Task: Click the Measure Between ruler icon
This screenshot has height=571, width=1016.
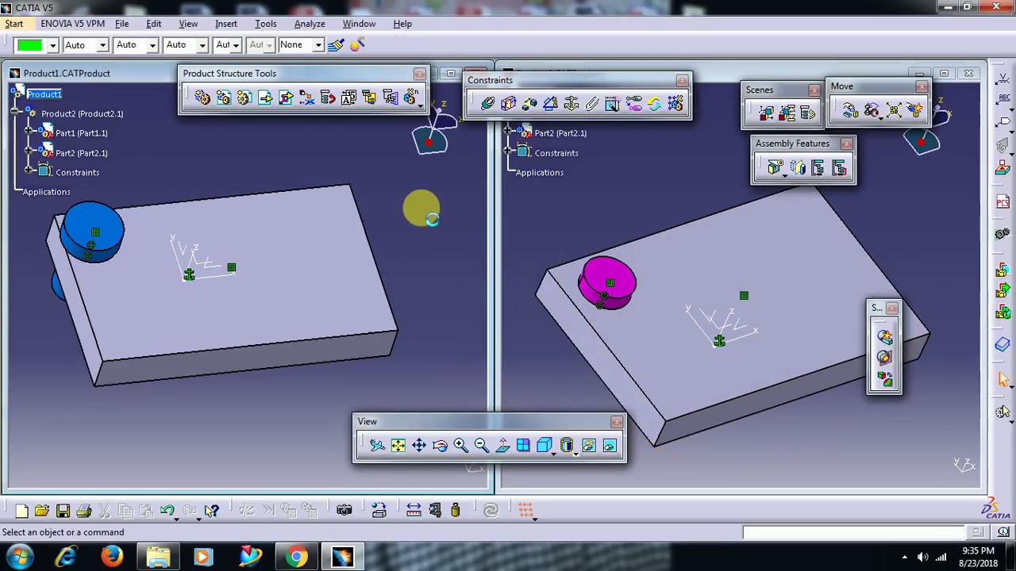Action: pos(414,511)
